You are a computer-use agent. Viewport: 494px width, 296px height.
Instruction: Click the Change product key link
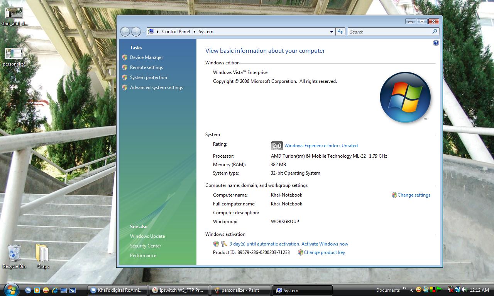coord(324,252)
